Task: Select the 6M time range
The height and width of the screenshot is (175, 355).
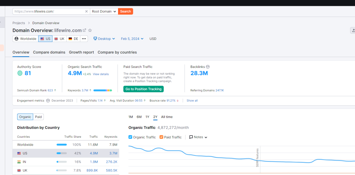Action: (x=139, y=117)
